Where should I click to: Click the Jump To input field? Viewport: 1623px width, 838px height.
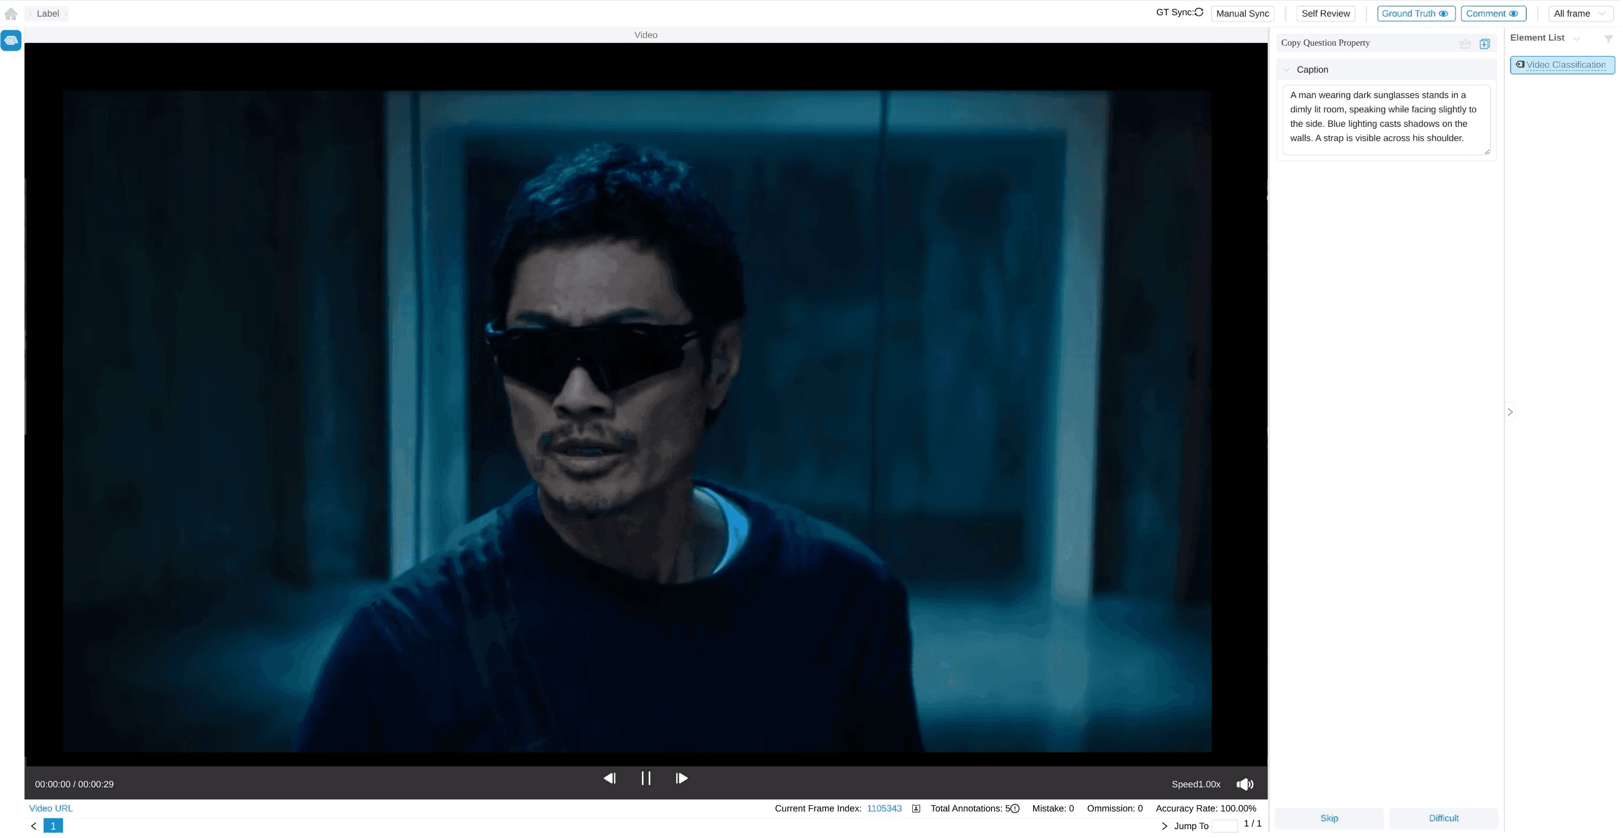[1224, 826]
